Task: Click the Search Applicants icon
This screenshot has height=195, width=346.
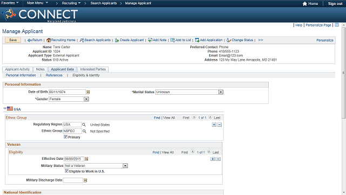Action: [x=82, y=40]
